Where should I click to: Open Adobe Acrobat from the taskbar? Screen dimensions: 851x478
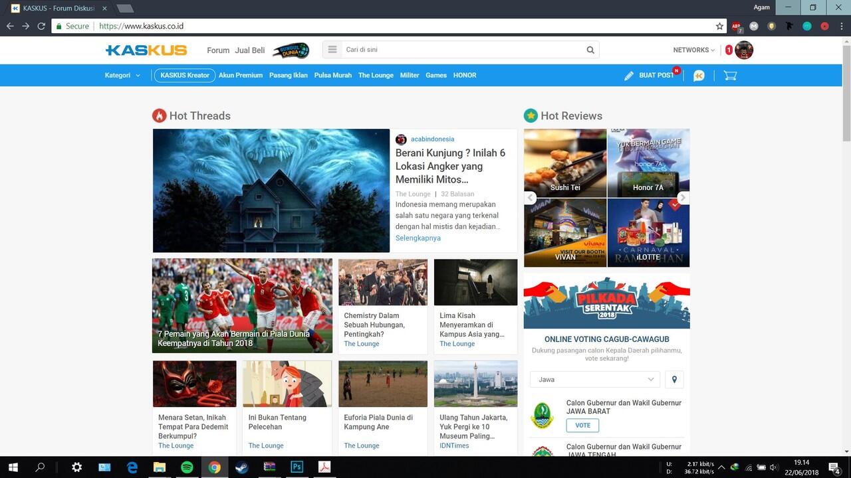(x=324, y=467)
